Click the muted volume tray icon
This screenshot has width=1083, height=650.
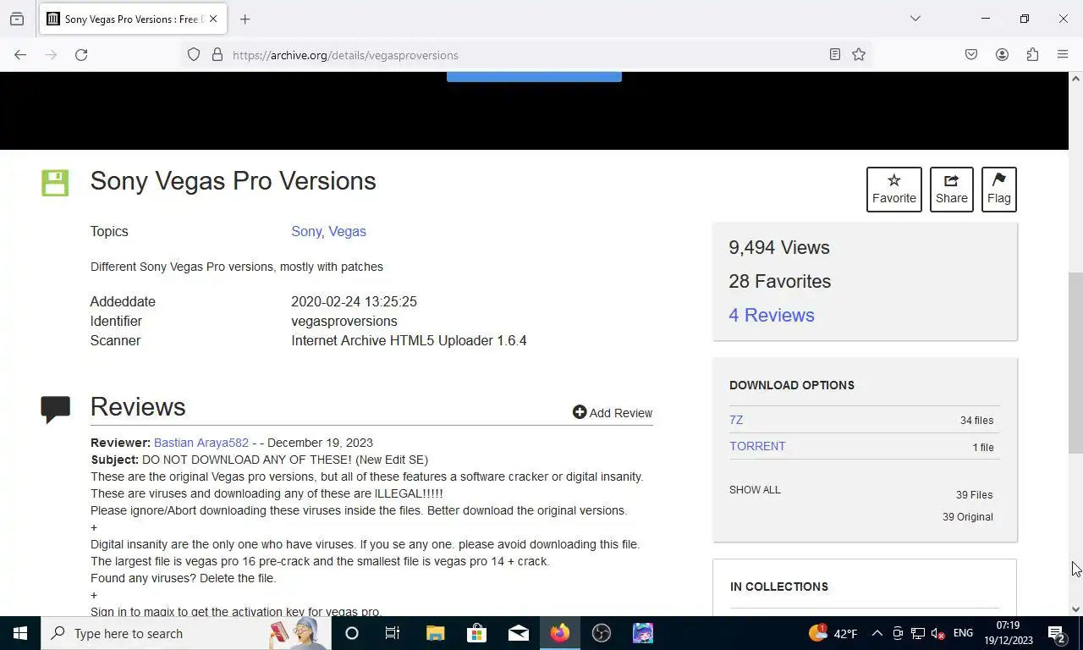coord(937,633)
